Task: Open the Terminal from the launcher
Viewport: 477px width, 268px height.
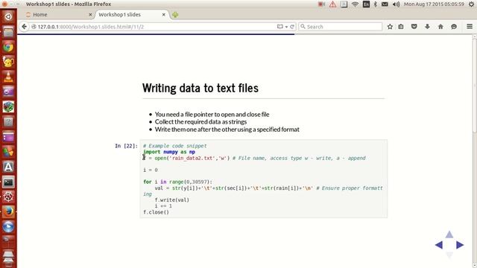Action: [8, 182]
